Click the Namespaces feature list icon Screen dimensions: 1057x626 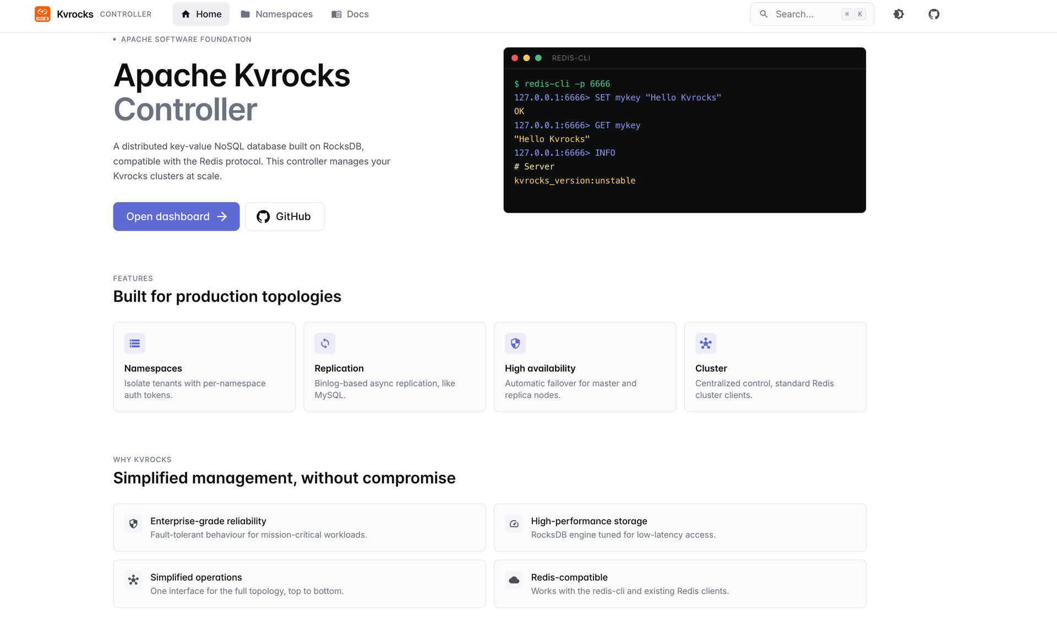[135, 344]
